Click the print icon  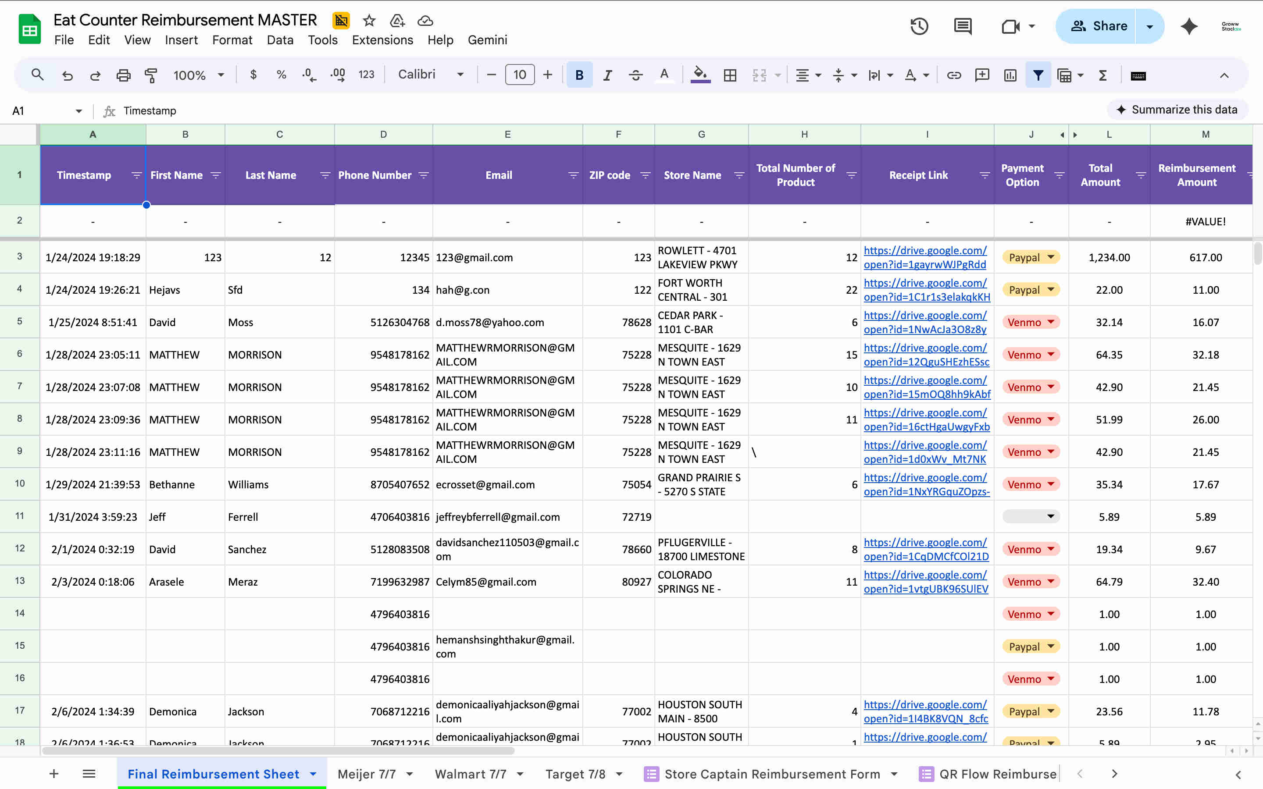123,75
